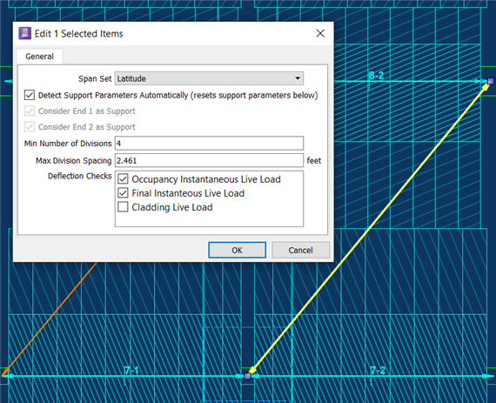
Task: Click the Min Number of Divisions field
Action: [x=209, y=144]
